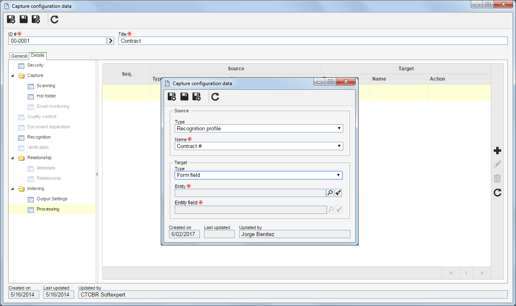This screenshot has width=516, height=306.
Task: Click refresh icon on right sidebar
Action: pos(497,192)
